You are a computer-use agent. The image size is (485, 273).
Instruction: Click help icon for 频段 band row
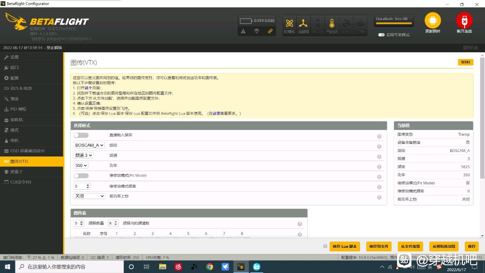pyautogui.click(x=379, y=147)
